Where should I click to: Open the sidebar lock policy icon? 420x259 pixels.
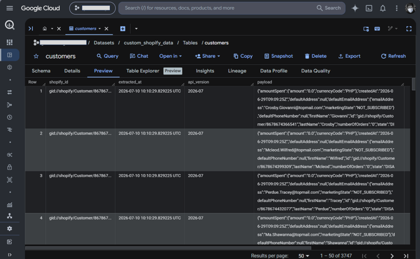point(10,167)
